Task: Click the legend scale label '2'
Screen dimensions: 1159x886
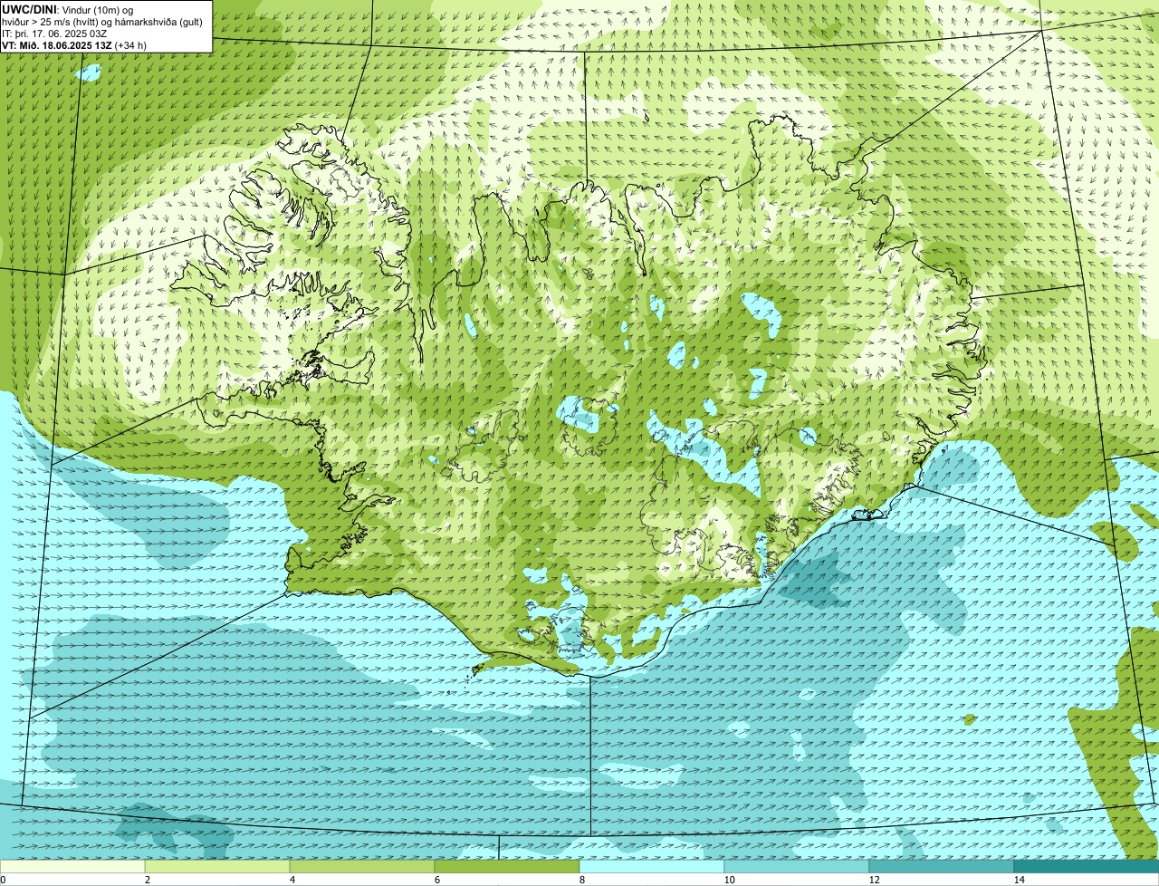Action: (x=147, y=880)
